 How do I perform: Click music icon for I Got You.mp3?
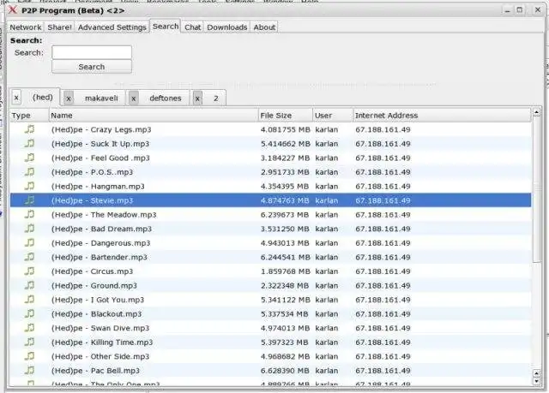[x=29, y=300]
